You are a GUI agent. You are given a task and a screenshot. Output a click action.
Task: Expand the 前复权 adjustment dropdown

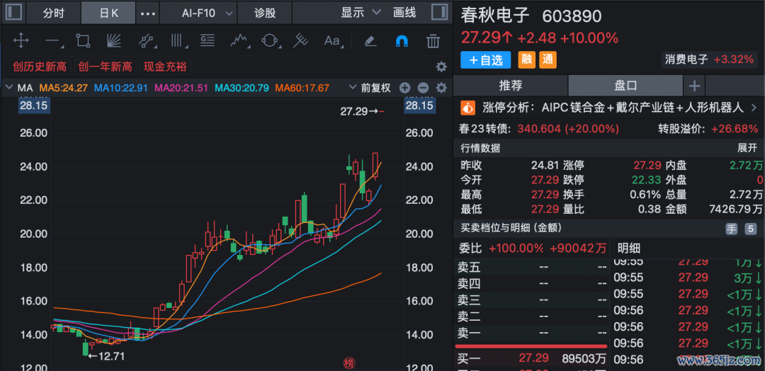coord(370,89)
